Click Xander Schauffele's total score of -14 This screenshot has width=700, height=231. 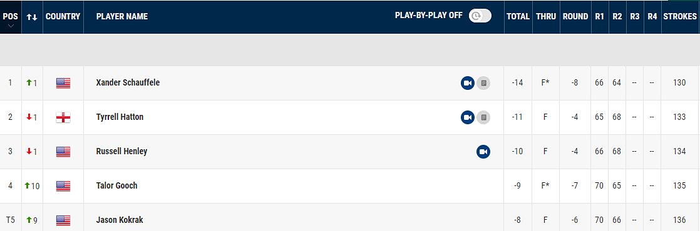pos(517,83)
